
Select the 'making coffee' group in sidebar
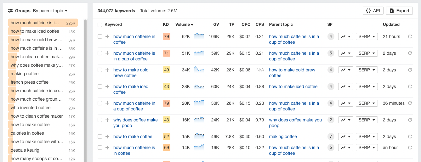(x=43, y=74)
